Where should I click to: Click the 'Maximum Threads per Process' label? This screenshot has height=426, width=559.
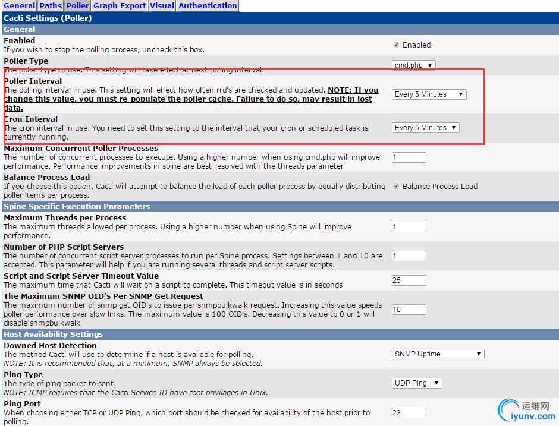pyautogui.click(x=65, y=217)
